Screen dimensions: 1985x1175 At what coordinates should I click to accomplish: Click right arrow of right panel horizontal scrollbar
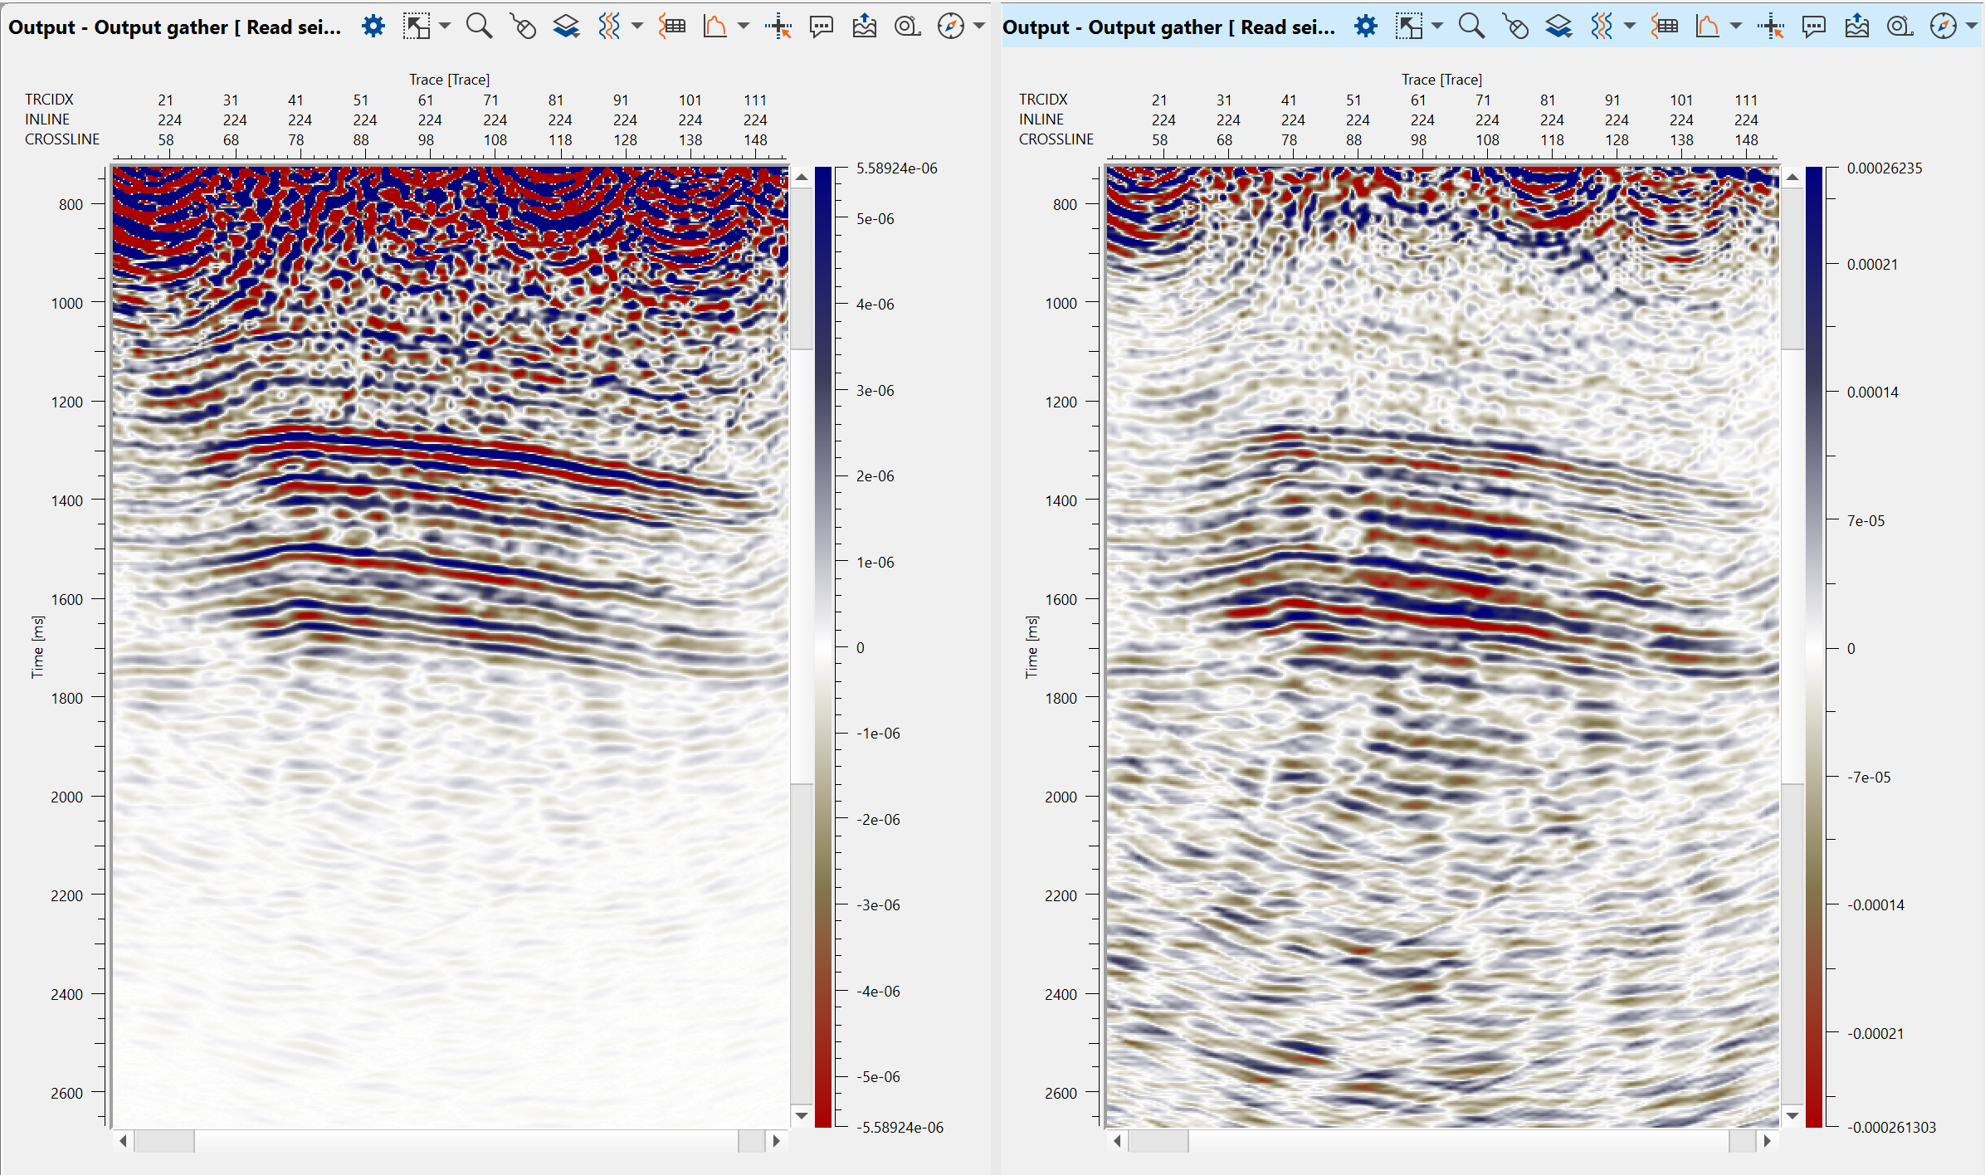pyautogui.click(x=1767, y=1141)
